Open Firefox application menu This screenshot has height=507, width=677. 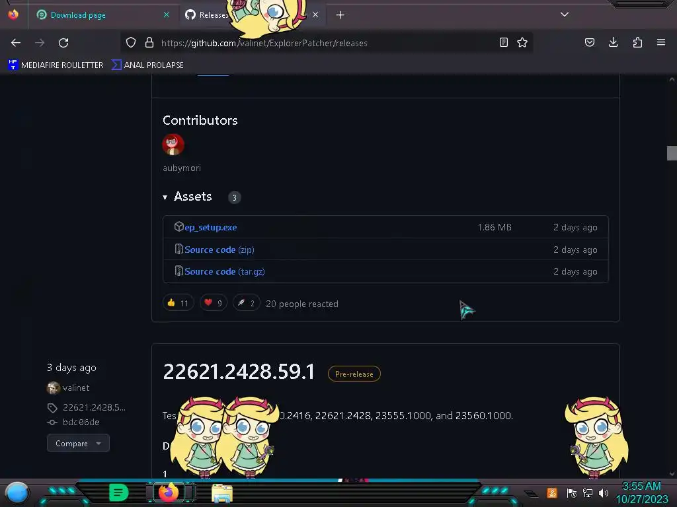(661, 42)
